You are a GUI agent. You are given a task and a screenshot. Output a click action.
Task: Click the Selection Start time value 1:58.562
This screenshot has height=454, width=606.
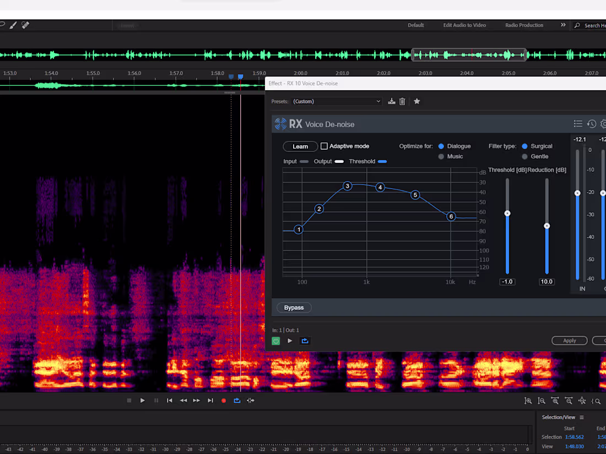pos(574,436)
